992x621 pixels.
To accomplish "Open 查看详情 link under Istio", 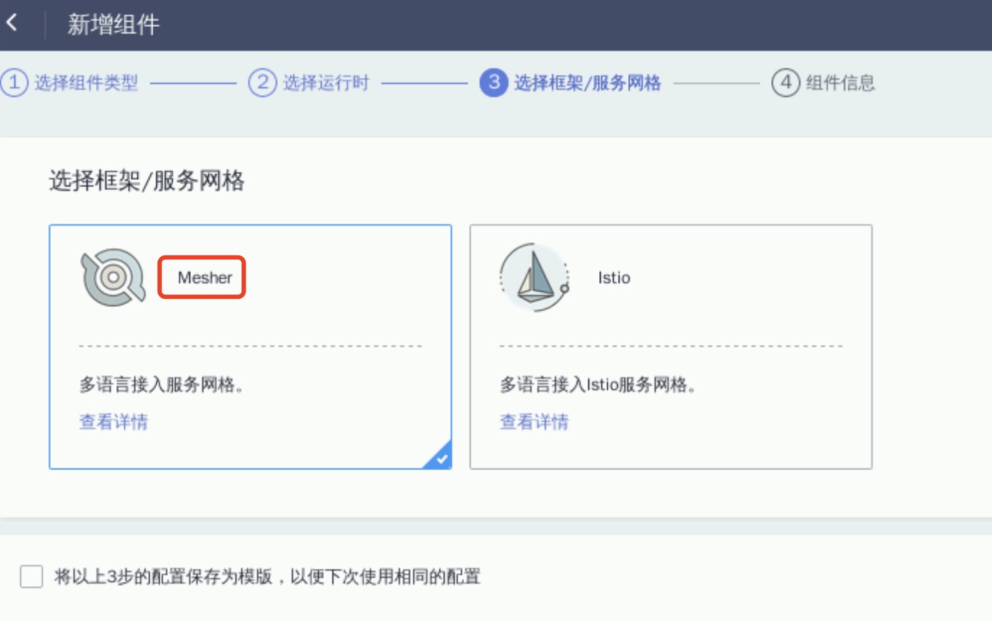I will pyautogui.click(x=534, y=421).
